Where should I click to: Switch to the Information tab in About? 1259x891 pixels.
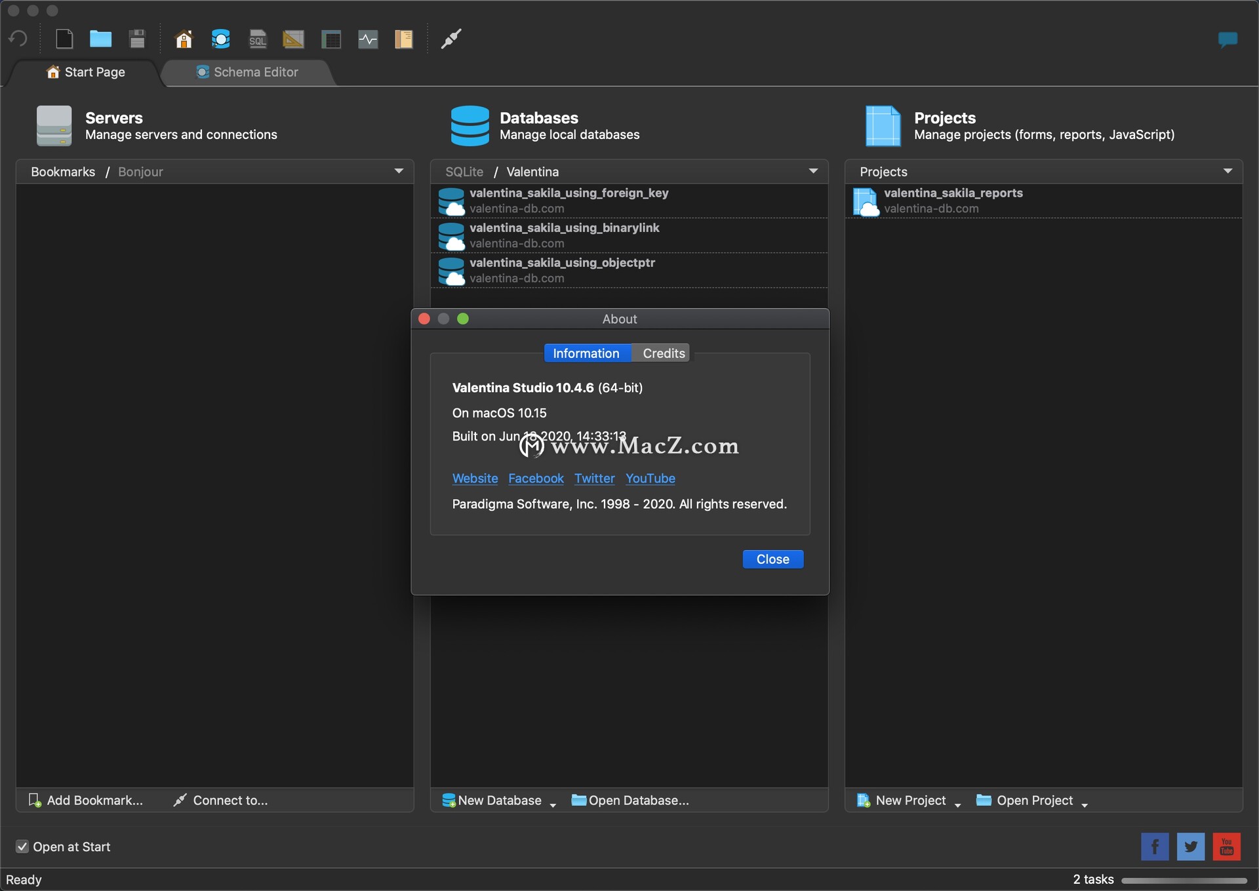[x=586, y=352]
